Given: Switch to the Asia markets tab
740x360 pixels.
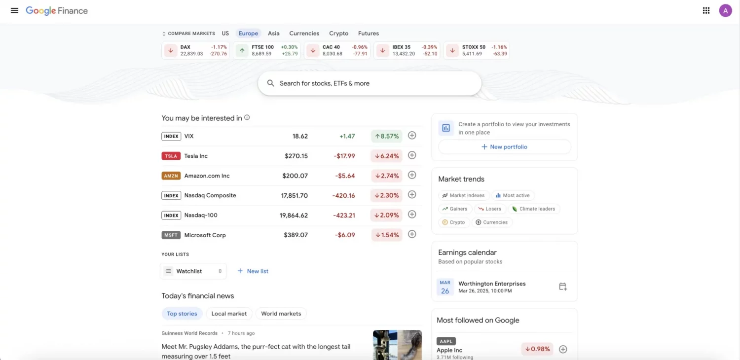Looking at the screenshot, I should tap(274, 34).
